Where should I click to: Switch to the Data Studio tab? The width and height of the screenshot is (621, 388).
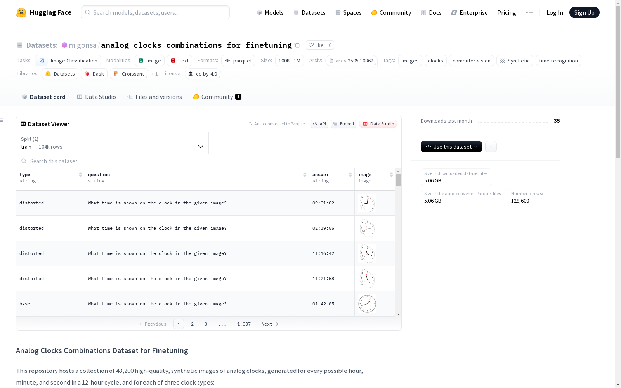pyautogui.click(x=96, y=97)
